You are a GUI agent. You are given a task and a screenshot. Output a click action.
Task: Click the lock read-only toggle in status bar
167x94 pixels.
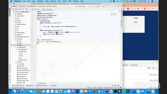(x=116, y=88)
